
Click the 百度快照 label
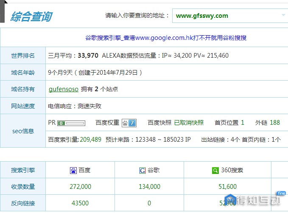[159, 123]
